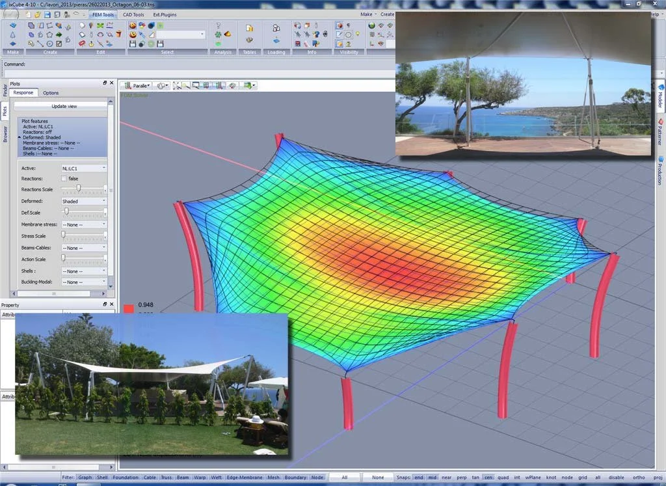Click the circle target icon in Create group
This screenshot has width=666, height=486.
tap(49, 44)
